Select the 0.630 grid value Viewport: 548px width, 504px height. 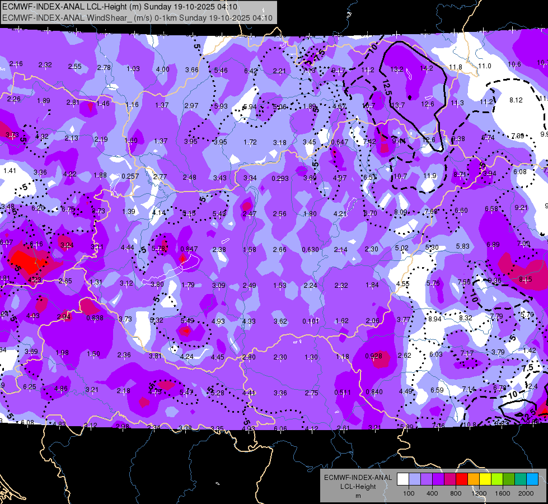point(310,250)
